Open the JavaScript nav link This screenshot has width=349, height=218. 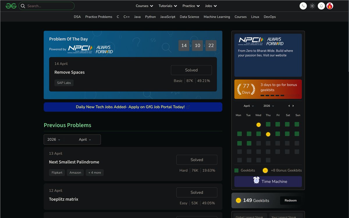tap(168, 17)
